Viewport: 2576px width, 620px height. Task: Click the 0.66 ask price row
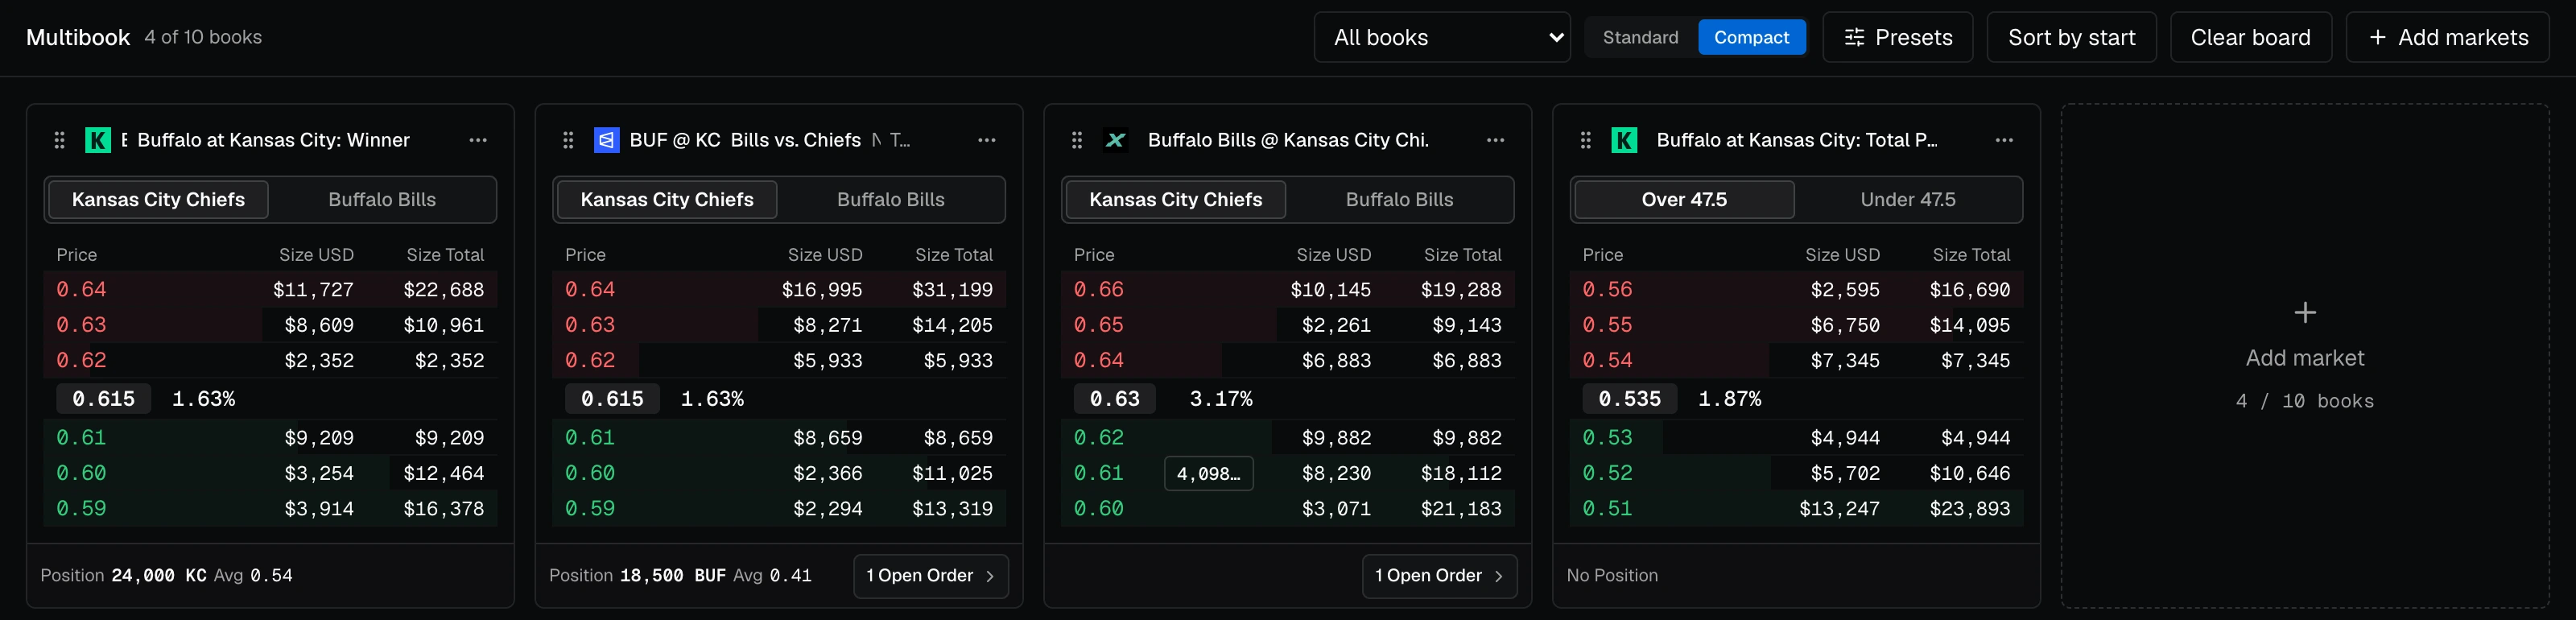tap(1288, 289)
